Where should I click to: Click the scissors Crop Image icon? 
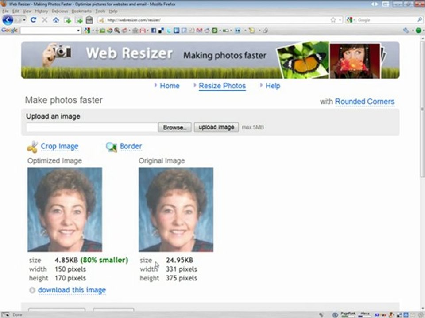pyautogui.click(x=32, y=147)
